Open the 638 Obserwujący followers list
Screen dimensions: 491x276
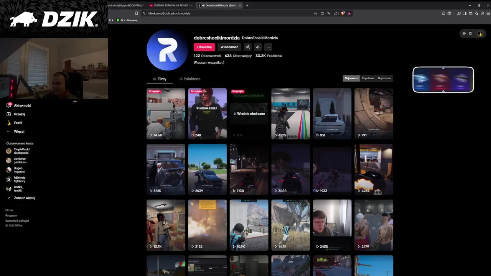tap(238, 56)
